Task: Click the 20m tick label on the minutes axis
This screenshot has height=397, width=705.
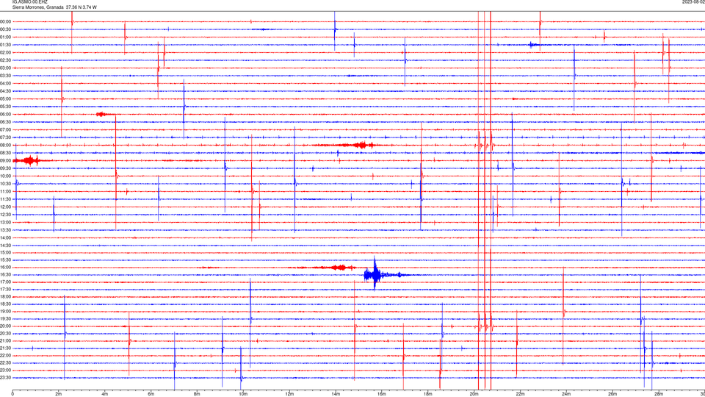Action: 474,394
